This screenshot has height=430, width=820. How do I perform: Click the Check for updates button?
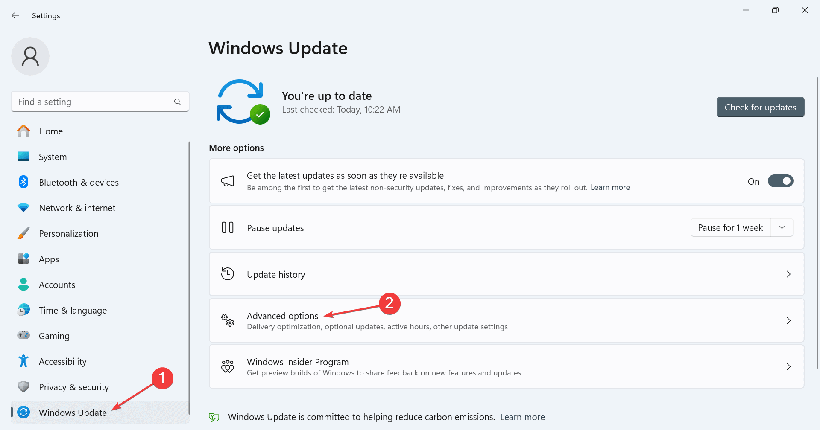click(x=760, y=107)
